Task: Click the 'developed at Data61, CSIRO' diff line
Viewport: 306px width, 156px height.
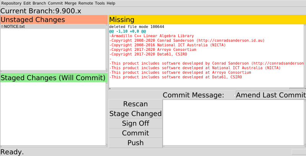Action: click(176, 77)
